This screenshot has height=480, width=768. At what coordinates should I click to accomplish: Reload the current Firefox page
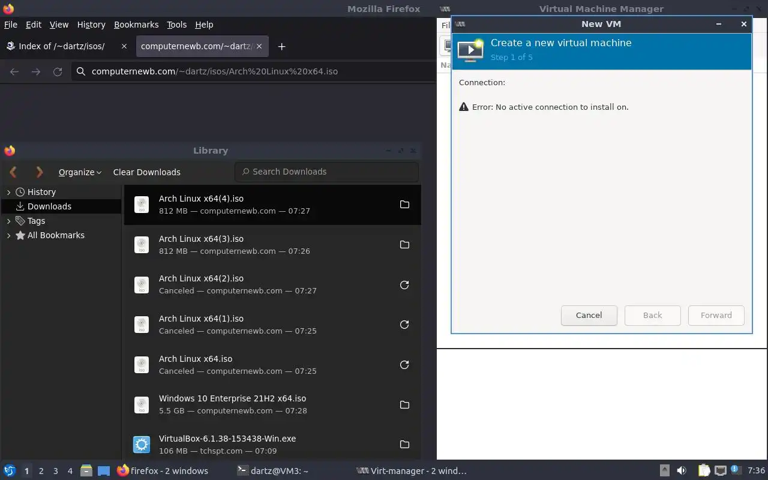[x=58, y=71]
